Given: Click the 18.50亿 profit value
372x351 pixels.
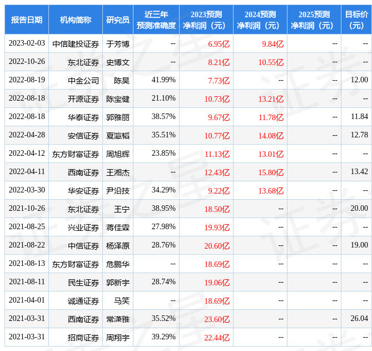Looking at the screenshot, I should tap(217, 209).
